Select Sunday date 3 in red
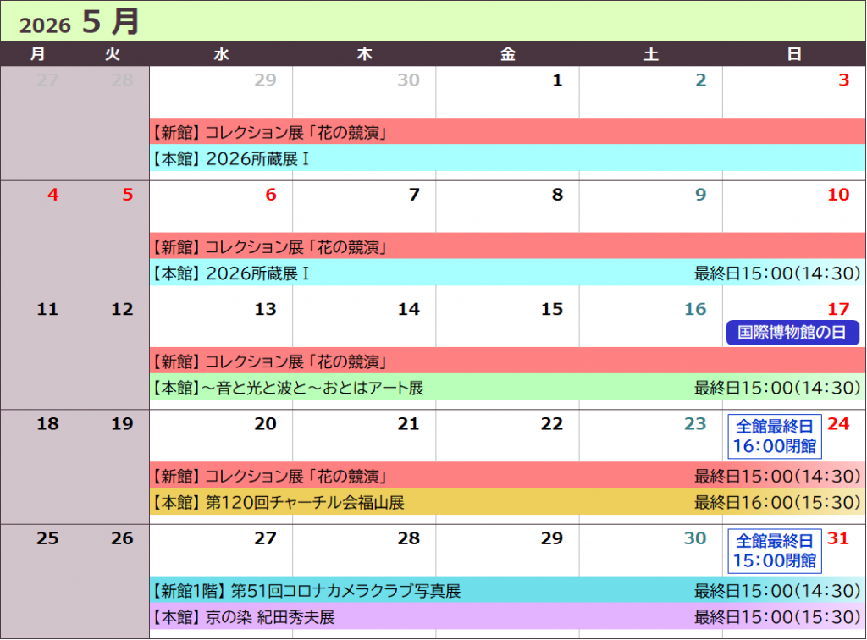The width and height of the screenshot is (867, 640). click(842, 80)
